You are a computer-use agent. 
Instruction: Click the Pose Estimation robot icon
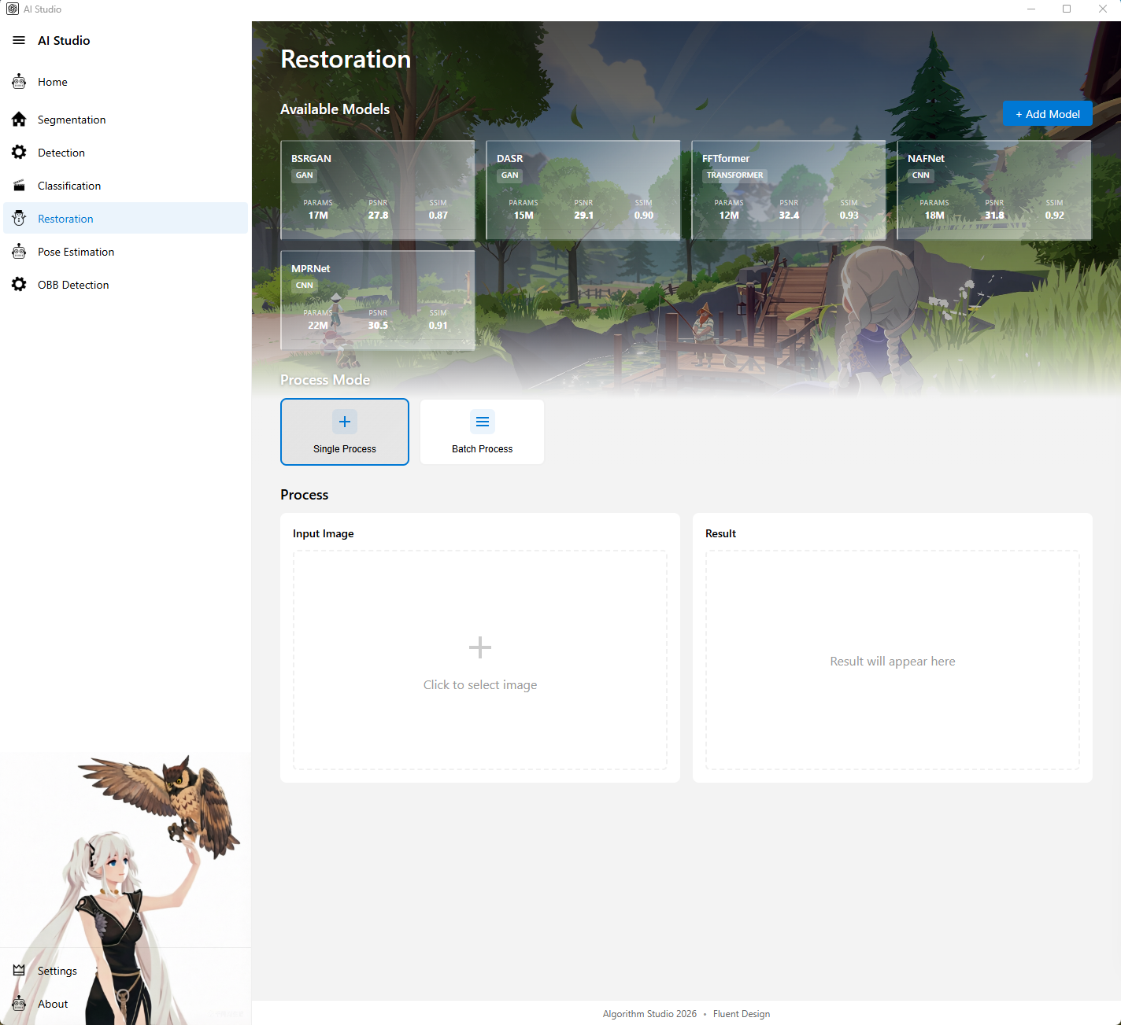click(x=19, y=252)
